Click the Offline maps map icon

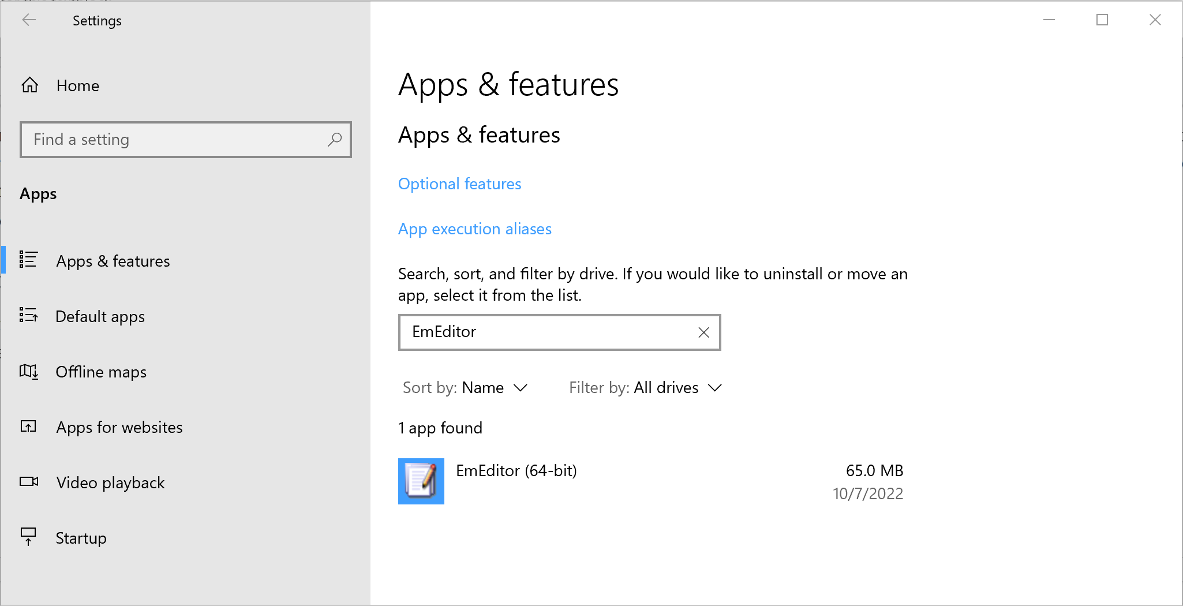(x=29, y=371)
